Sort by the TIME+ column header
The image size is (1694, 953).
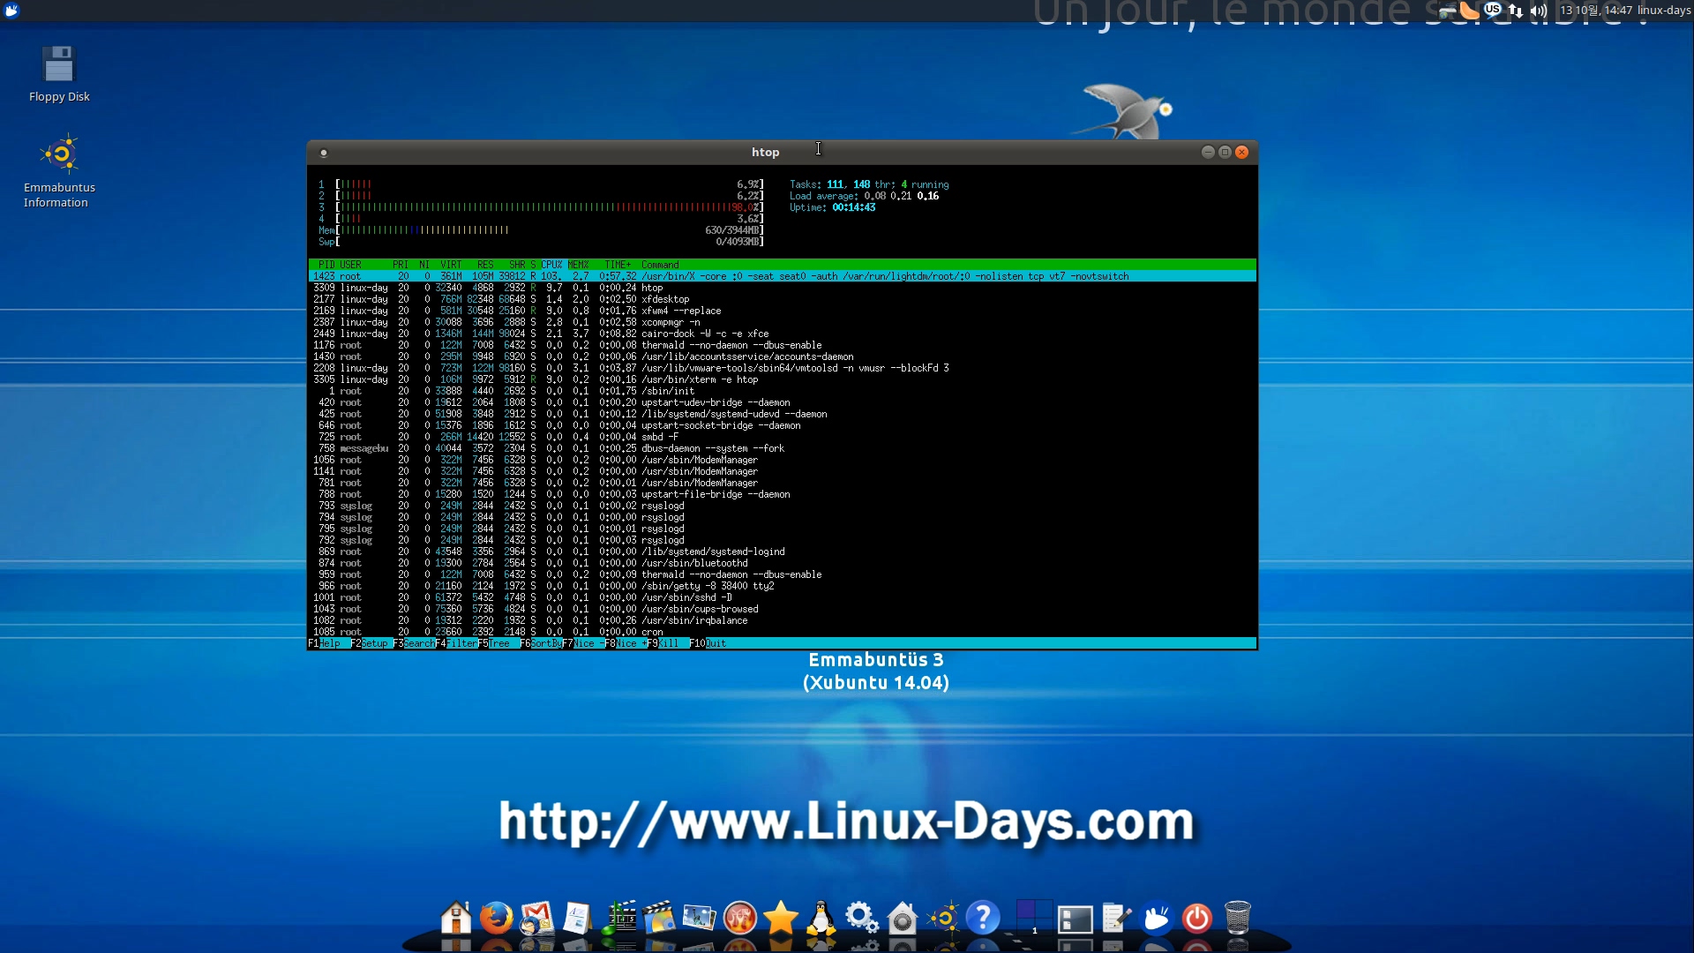click(x=618, y=265)
